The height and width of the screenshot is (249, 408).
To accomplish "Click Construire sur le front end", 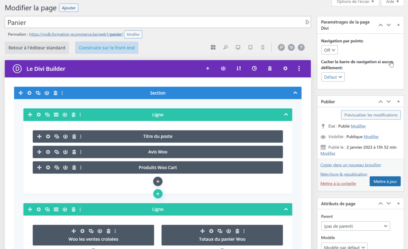I will [x=107, y=48].
